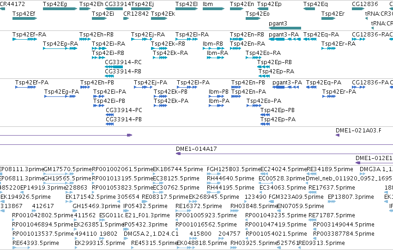Click the CG33914-RC transcript label
Screen dimensions: 393x250
tap(123, 62)
